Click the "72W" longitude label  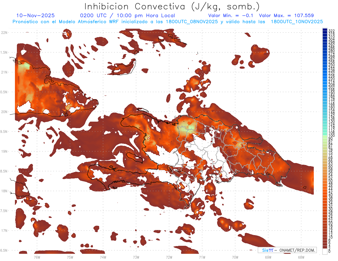click(169, 257)
